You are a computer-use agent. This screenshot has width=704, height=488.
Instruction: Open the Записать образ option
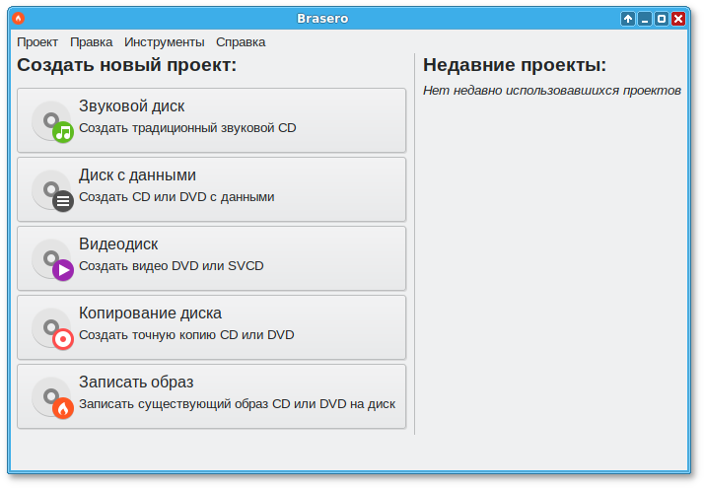[x=211, y=397]
